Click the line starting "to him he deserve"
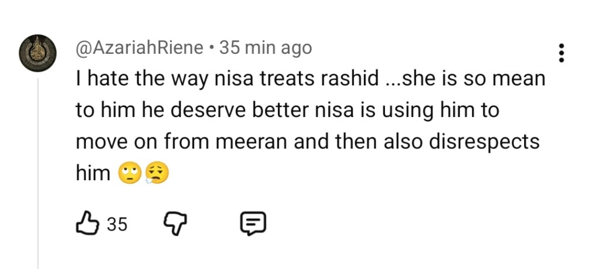Image resolution: width=599 pixels, height=269 pixels. tap(287, 111)
